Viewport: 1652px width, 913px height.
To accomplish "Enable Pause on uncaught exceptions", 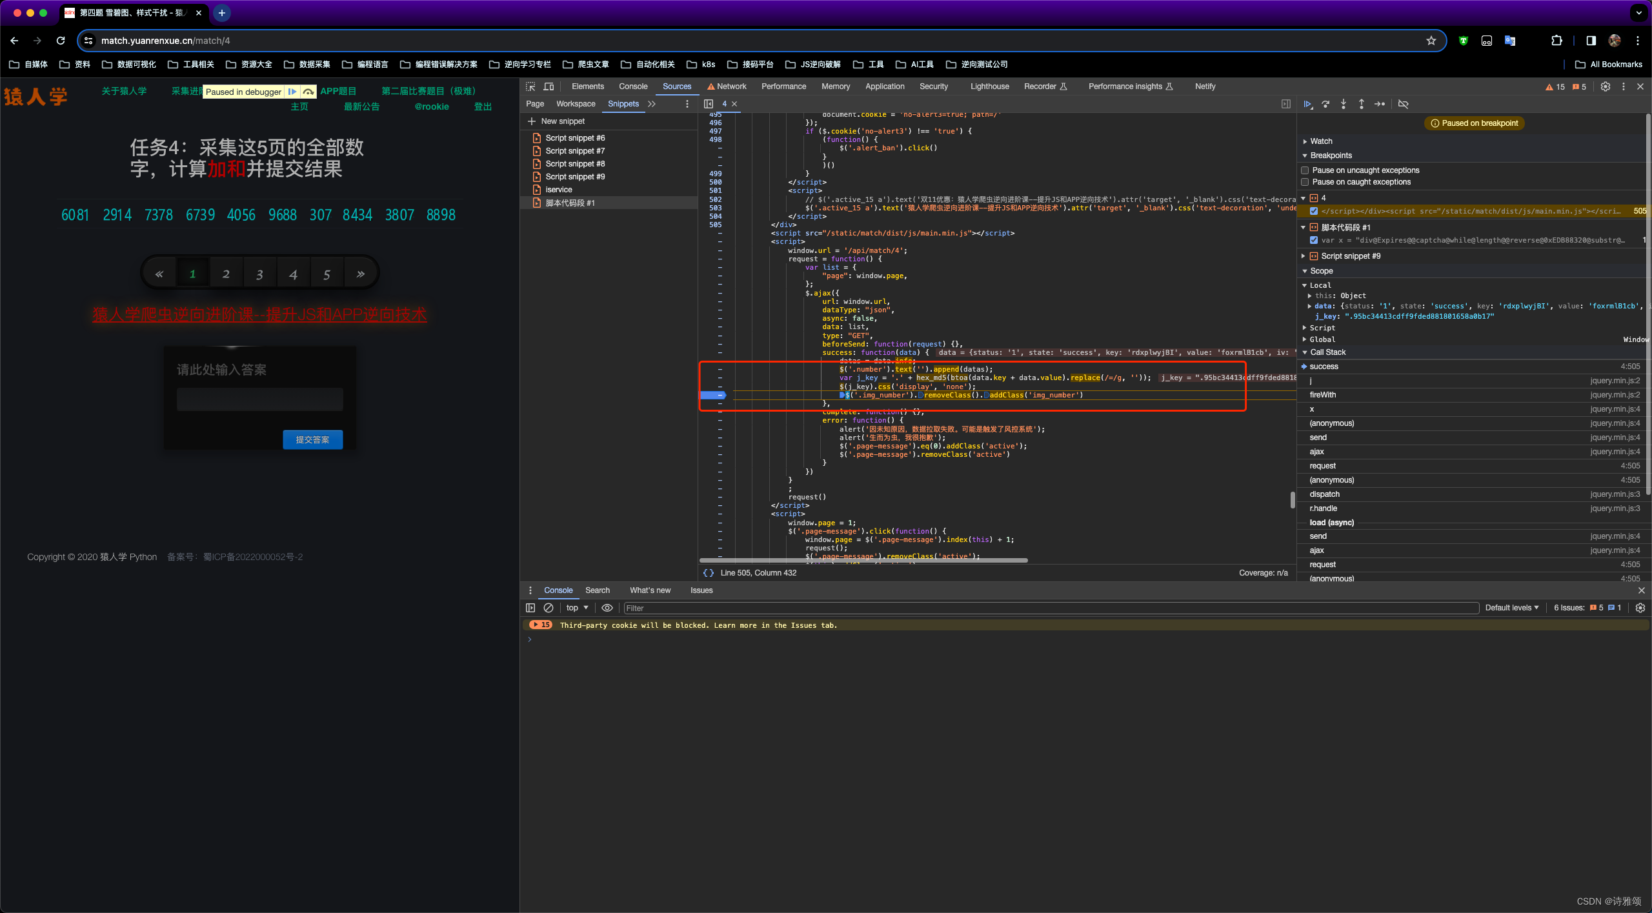I will pyautogui.click(x=1305, y=170).
